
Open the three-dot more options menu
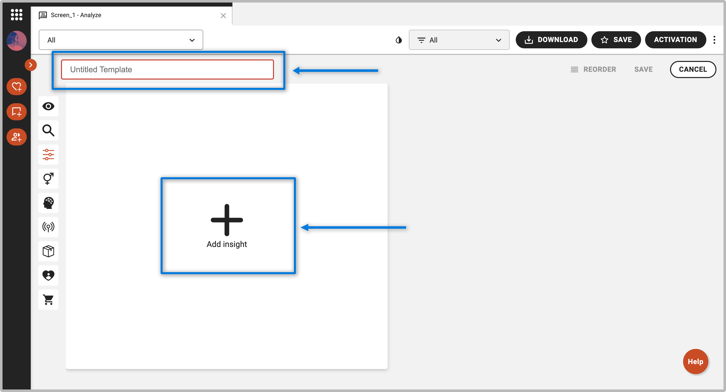714,40
